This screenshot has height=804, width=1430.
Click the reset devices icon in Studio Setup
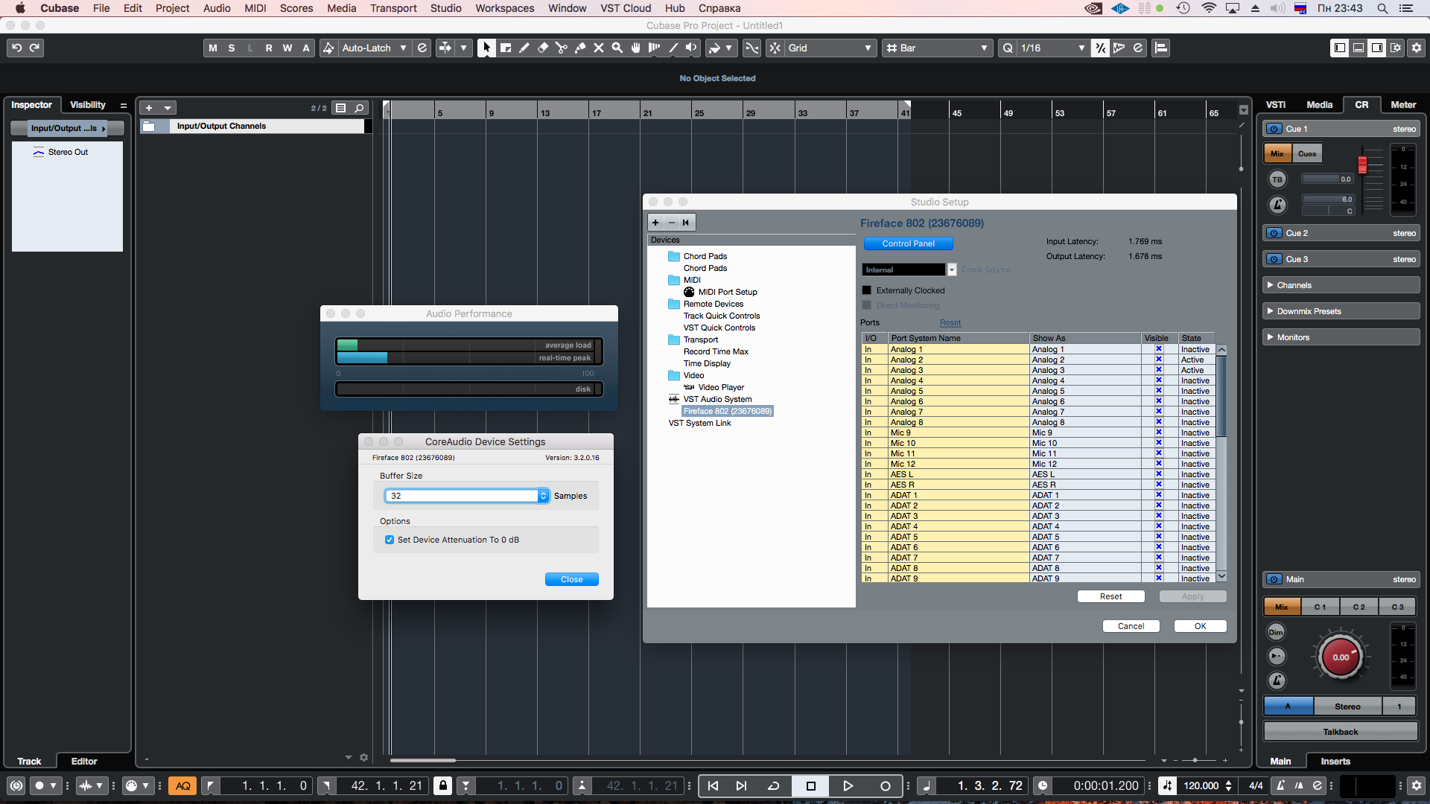tap(686, 223)
